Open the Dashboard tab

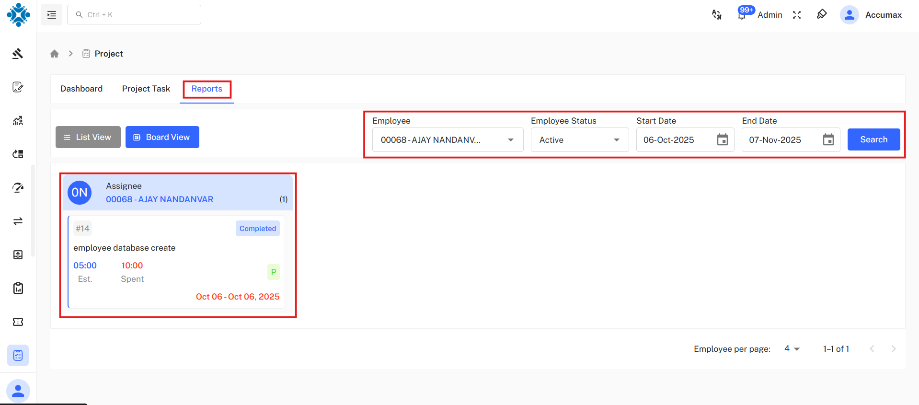81,89
